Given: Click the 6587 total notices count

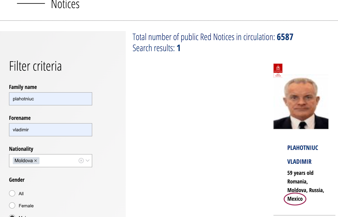Looking at the screenshot, I should point(285,37).
